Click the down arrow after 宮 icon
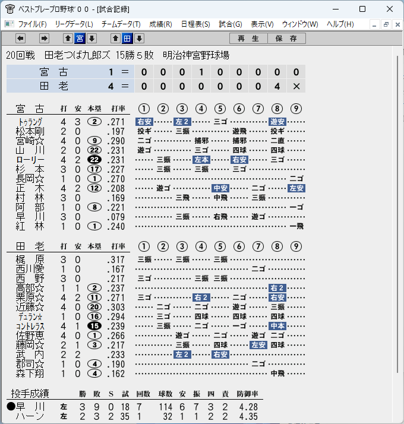 (91, 39)
